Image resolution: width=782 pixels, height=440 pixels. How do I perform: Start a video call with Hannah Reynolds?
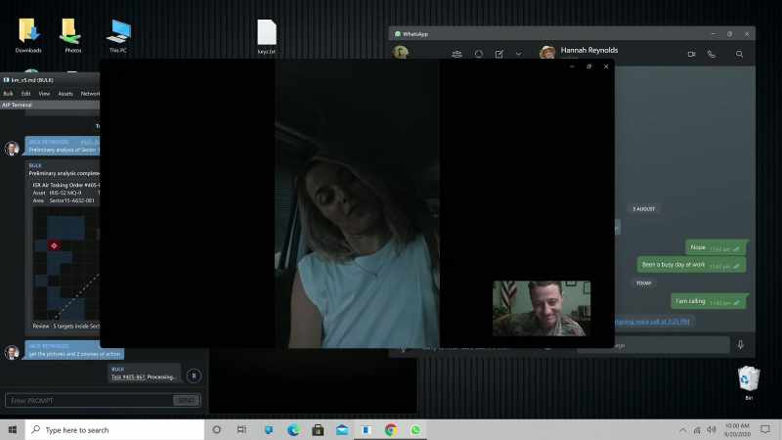[691, 54]
